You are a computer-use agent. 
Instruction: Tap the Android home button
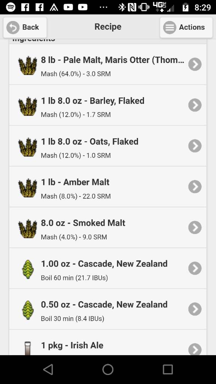pos(108,369)
